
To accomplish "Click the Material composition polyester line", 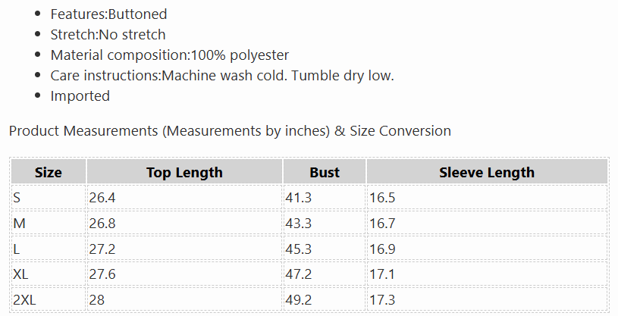I will pos(170,55).
